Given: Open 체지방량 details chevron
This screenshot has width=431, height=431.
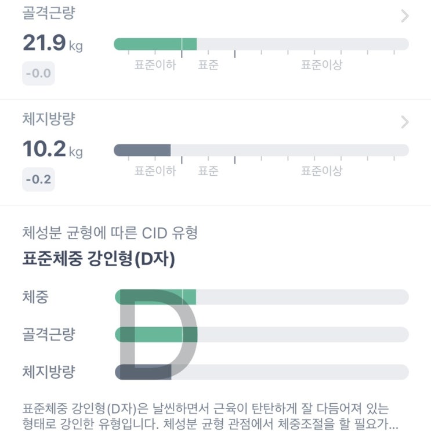Looking at the screenshot, I should click(405, 122).
